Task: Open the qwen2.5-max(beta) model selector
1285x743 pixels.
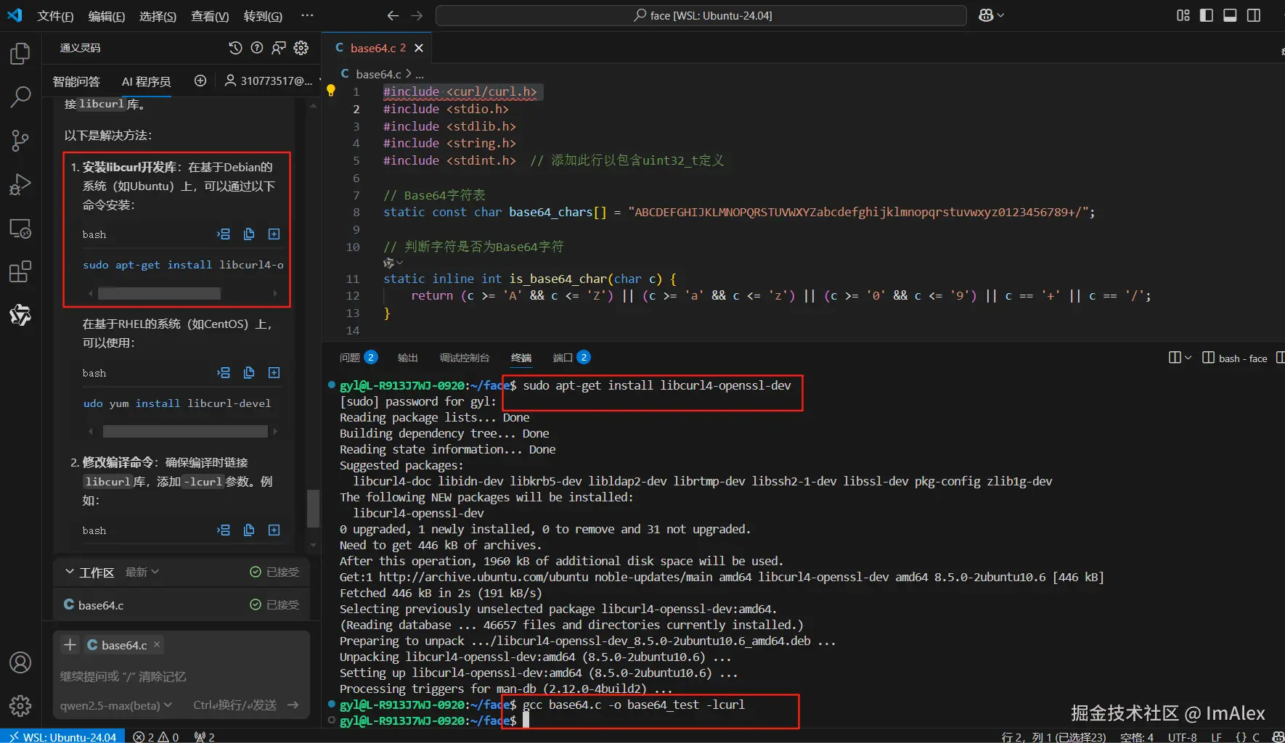Action: 116,705
